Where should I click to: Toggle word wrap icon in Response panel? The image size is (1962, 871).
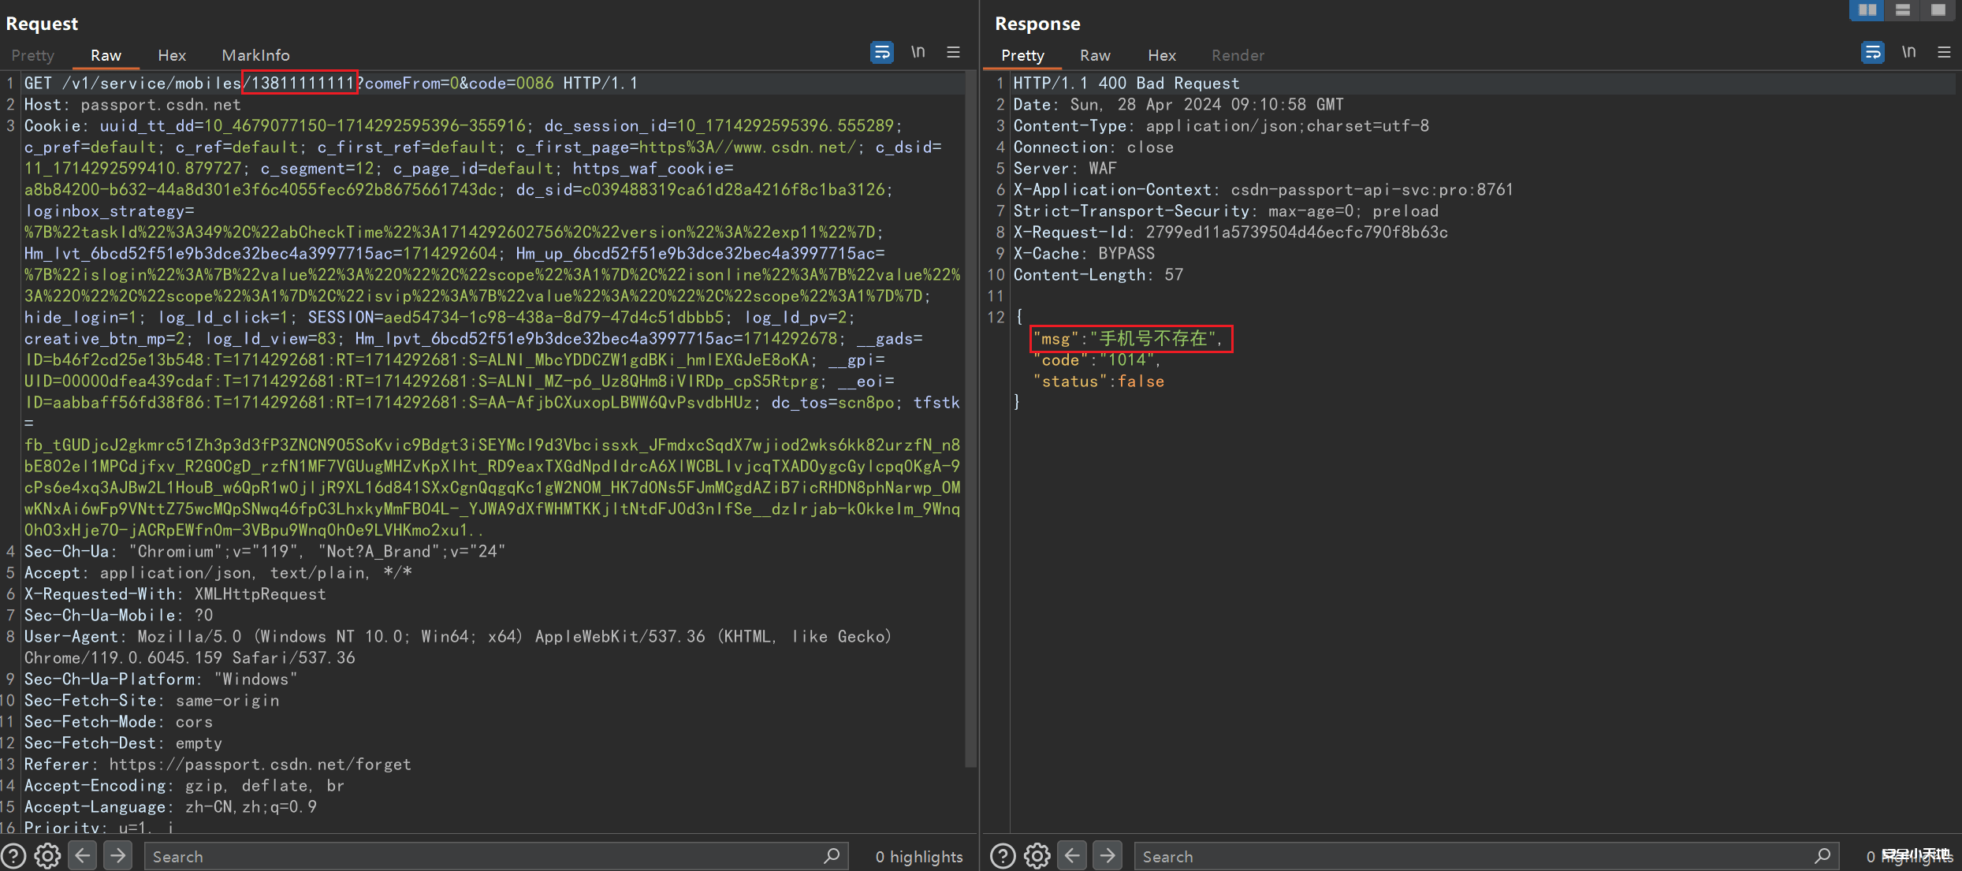tap(1872, 53)
